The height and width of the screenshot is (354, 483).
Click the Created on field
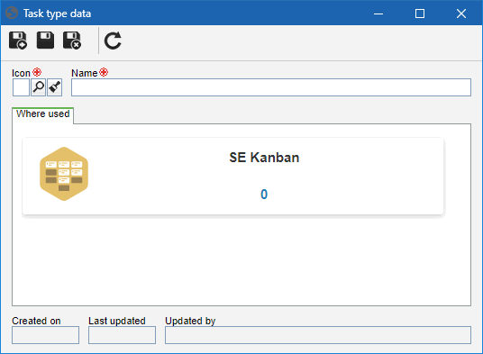(45, 335)
